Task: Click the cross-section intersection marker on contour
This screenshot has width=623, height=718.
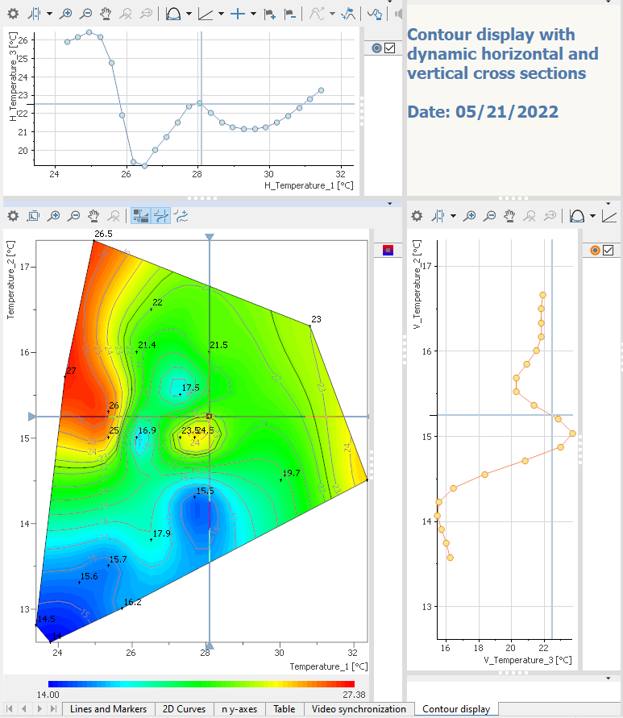Action: pos(210,416)
